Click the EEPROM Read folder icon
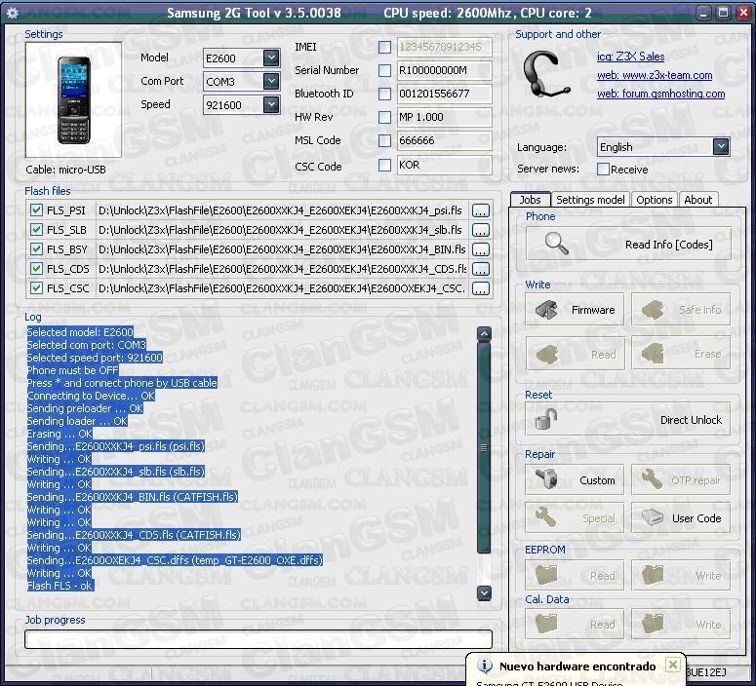Image resolution: width=756 pixels, height=686 pixels. 546,575
